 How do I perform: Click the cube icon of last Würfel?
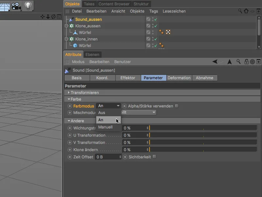(75, 45)
